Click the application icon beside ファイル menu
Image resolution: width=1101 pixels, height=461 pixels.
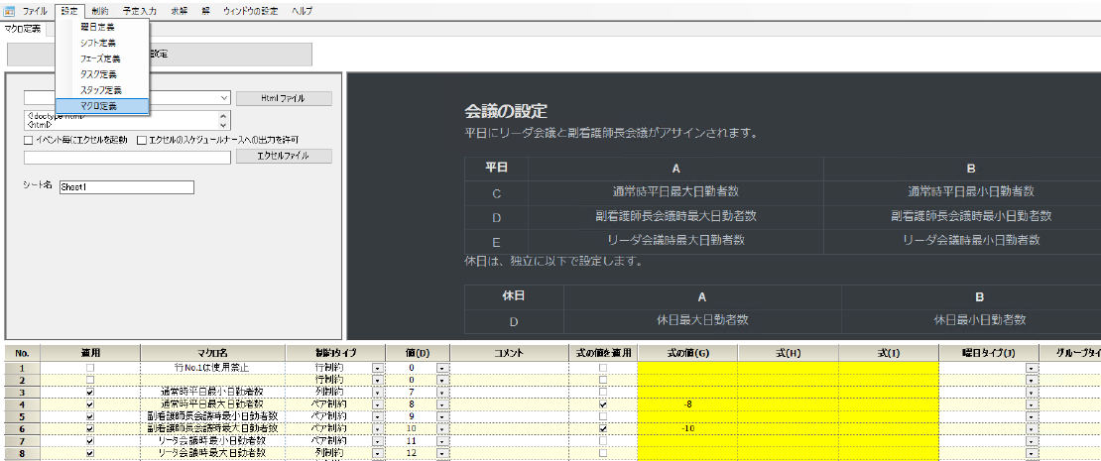[9, 11]
